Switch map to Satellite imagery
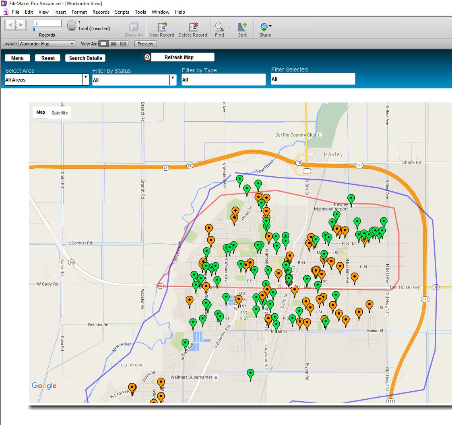The height and width of the screenshot is (425, 452). (60, 113)
